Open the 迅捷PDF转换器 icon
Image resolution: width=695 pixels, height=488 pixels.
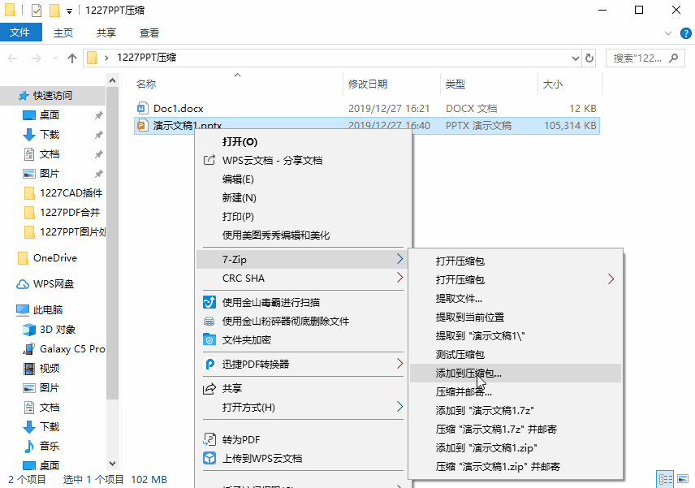pos(209,364)
